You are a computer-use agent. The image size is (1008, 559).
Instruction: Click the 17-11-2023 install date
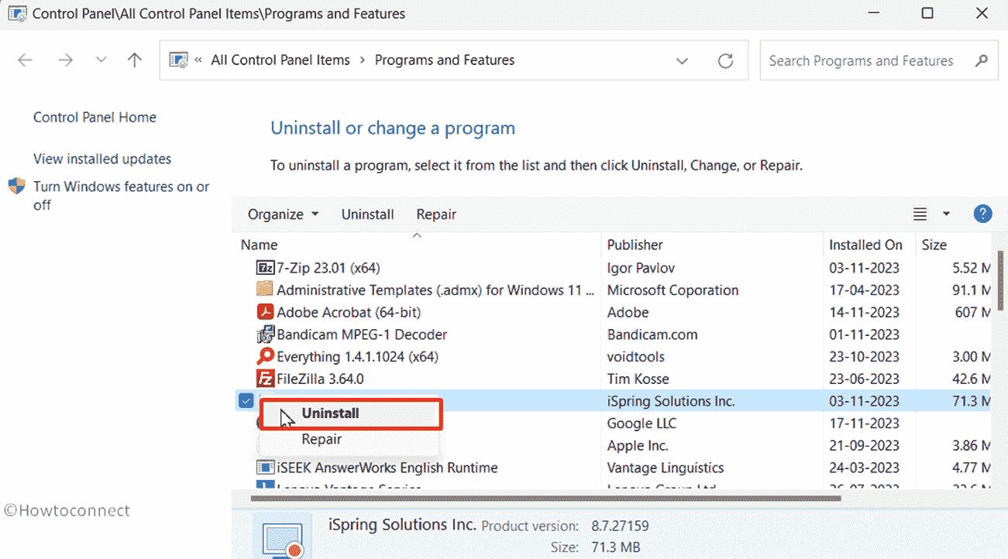pos(864,424)
